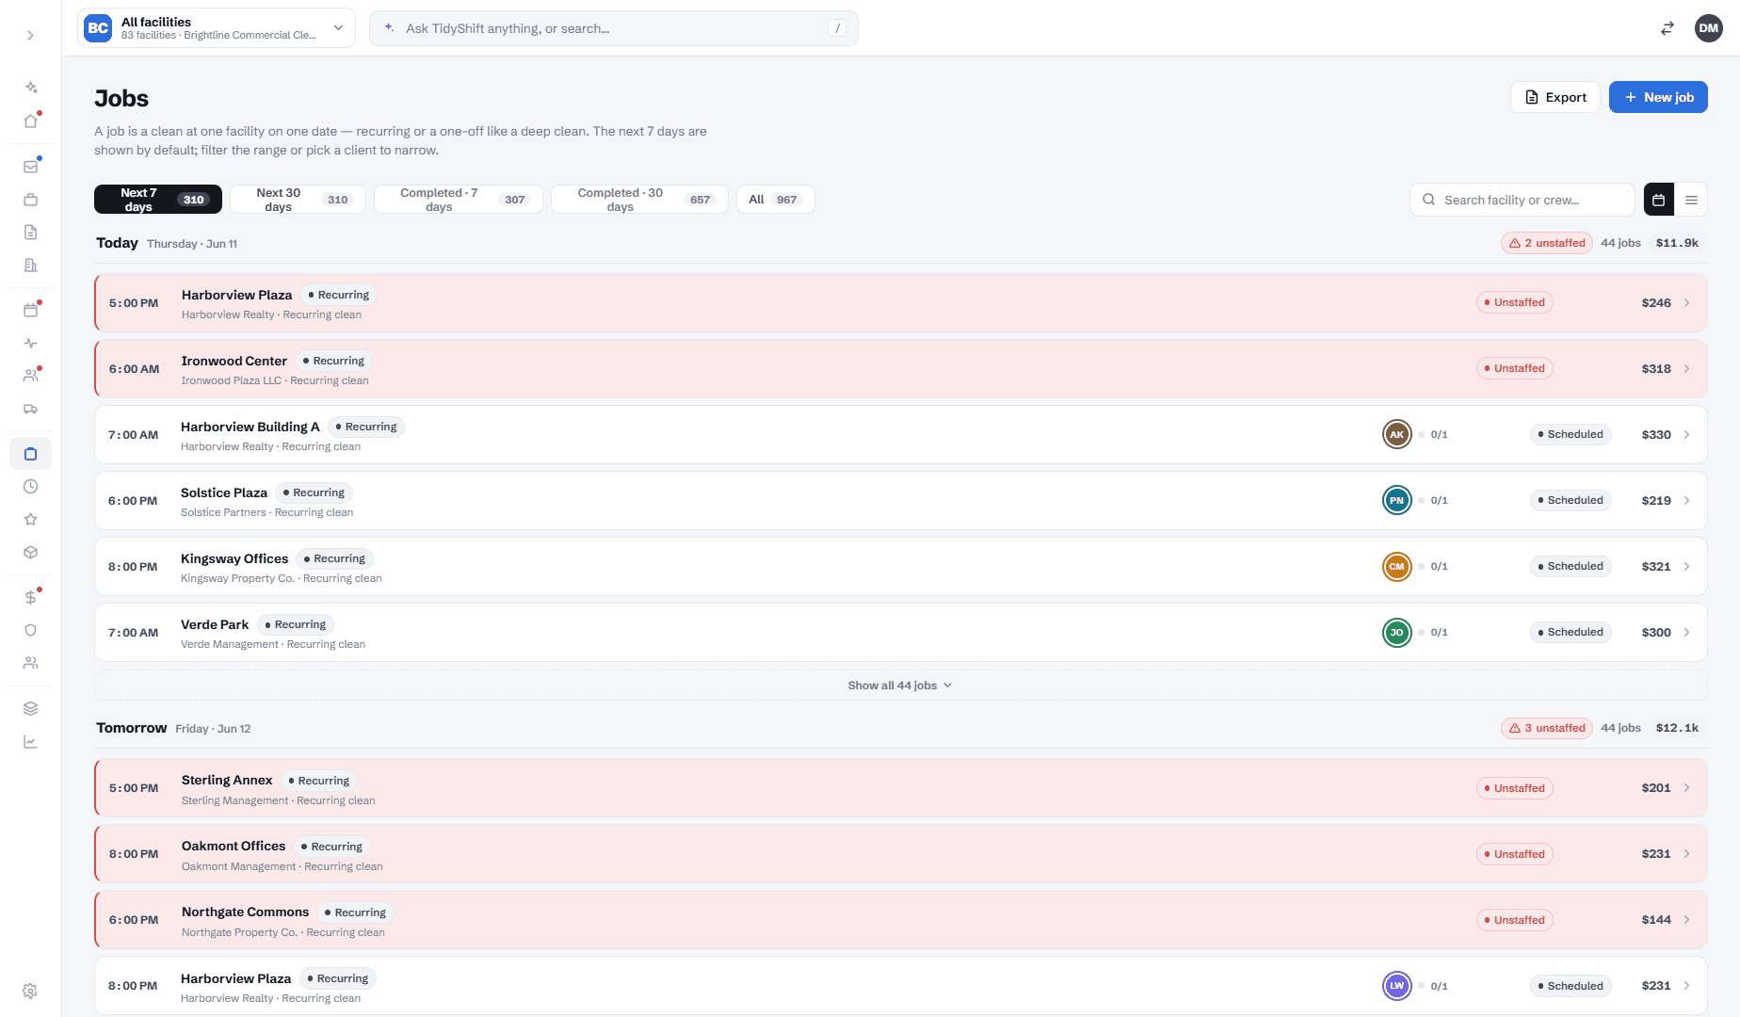Click the JO crew avatar

[x=1396, y=633]
